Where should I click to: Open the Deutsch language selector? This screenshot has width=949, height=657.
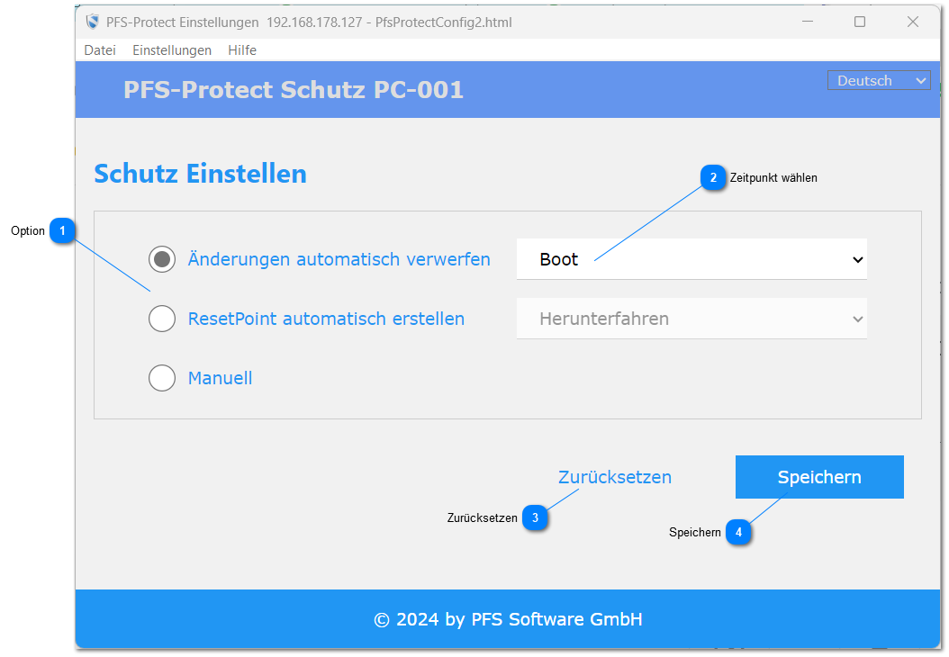pos(878,80)
